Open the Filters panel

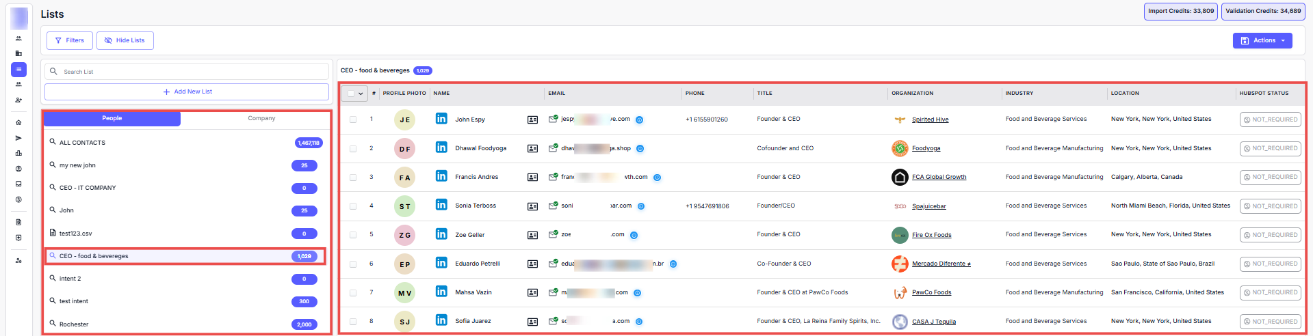pyautogui.click(x=70, y=40)
